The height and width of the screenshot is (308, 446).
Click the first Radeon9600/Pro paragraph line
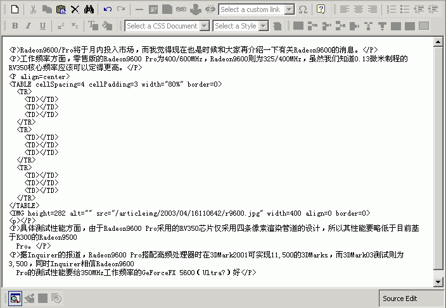[x=193, y=50]
